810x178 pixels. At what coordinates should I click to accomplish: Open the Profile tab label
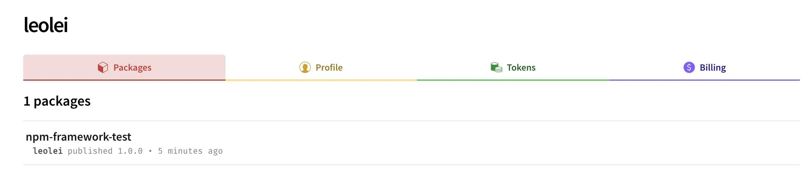tap(329, 68)
